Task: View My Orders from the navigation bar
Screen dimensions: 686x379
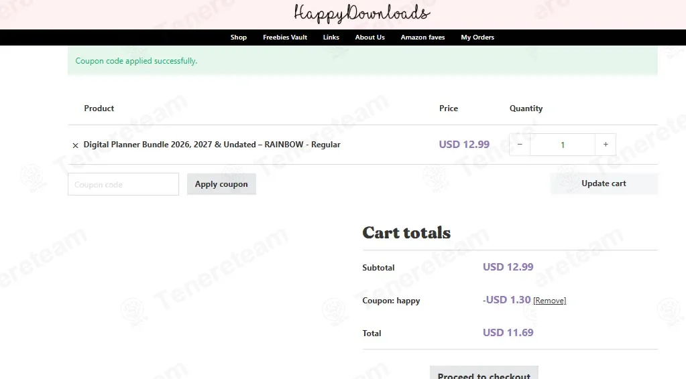Action: pyautogui.click(x=477, y=37)
